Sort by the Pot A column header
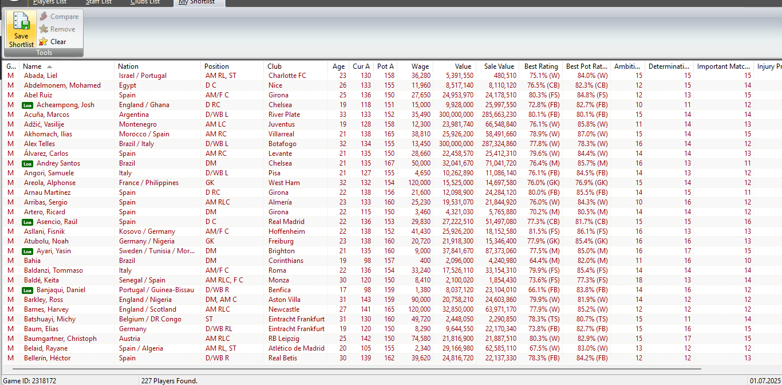Screen dimensions: 782x385 click(385, 66)
